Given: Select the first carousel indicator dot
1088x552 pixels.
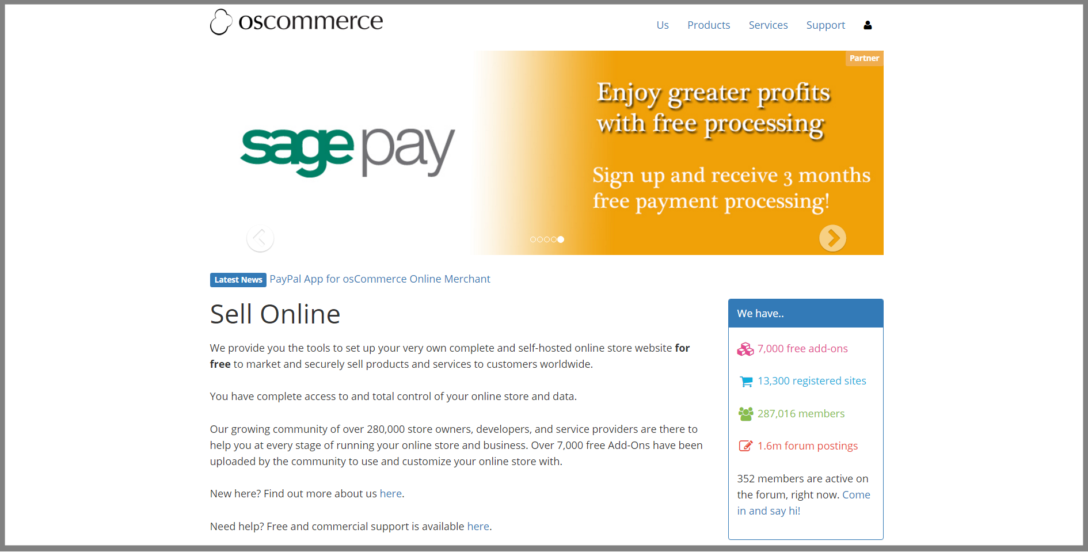Looking at the screenshot, I should pyautogui.click(x=533, y=239).
